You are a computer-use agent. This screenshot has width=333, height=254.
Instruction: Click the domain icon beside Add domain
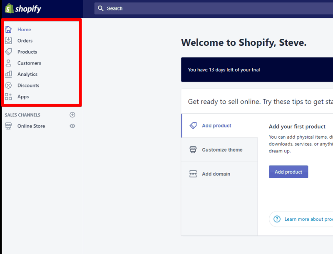tap(193, 174)
